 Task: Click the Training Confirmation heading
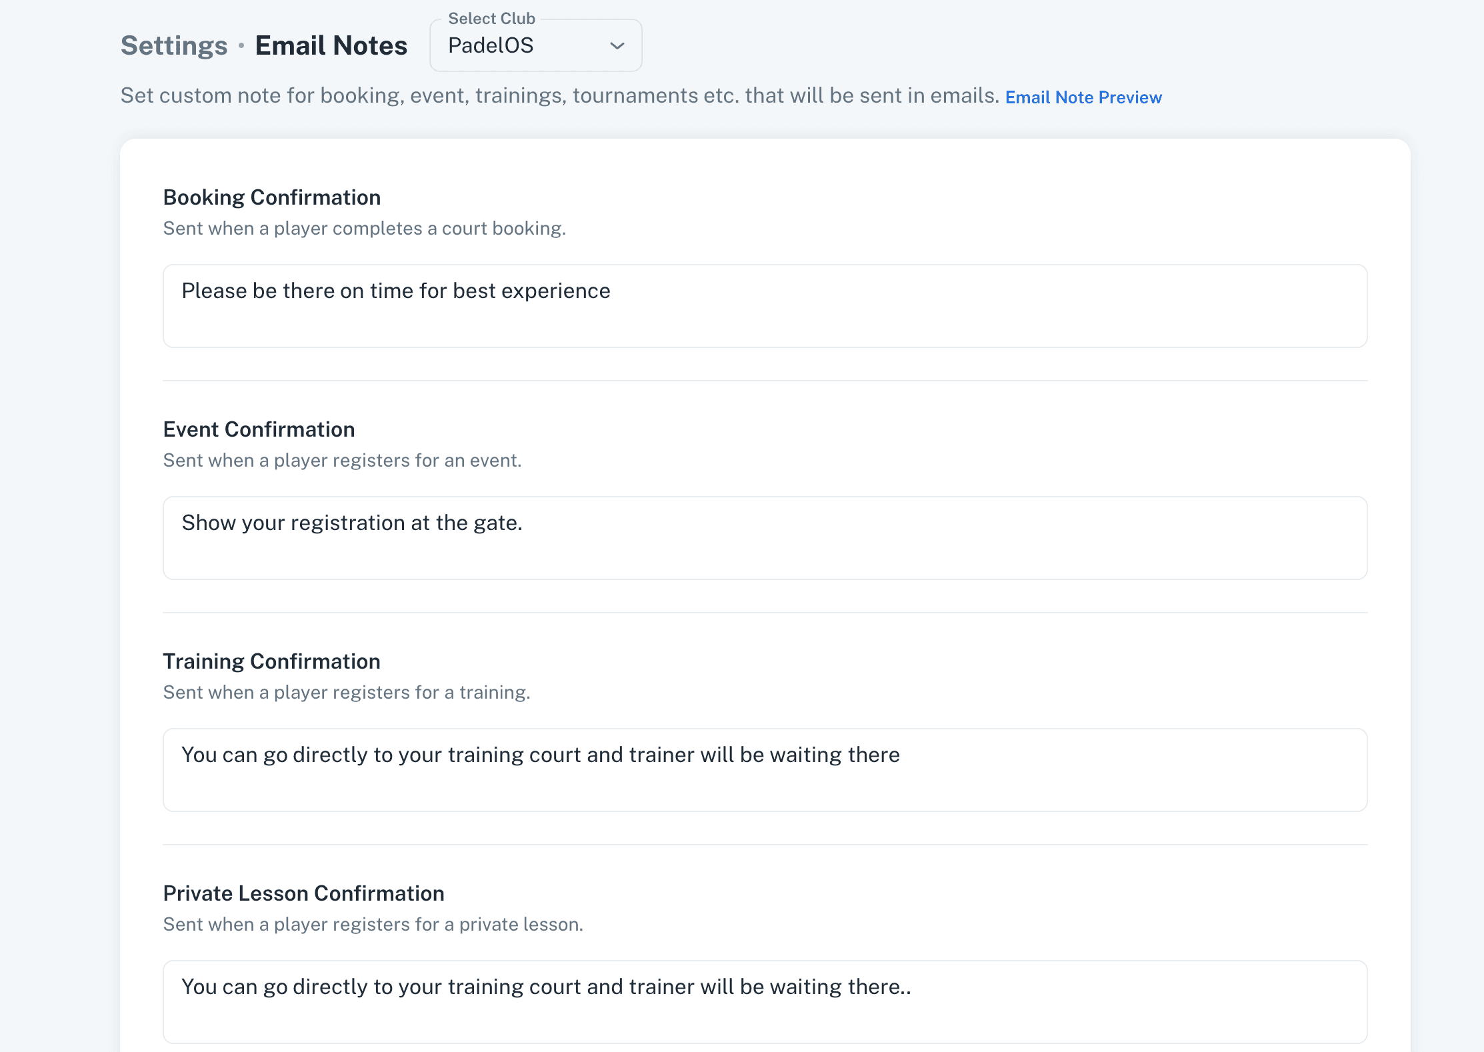271,661
